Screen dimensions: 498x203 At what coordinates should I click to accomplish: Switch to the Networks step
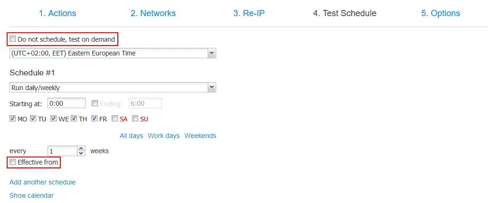153,13
